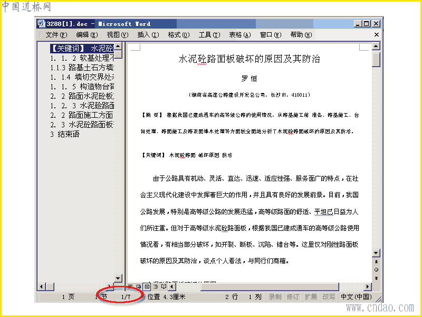Screen dimensions: 422x317
Task: Select the Reading Layout view icon
Action: 164,286
